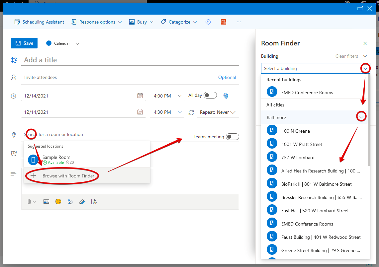Collapse the Baltimore city list
The width and height of the screenshot is (379, 267).
(361, 117)
